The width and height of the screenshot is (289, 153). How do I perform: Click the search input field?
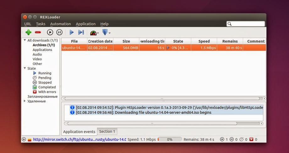click(246, 24)
